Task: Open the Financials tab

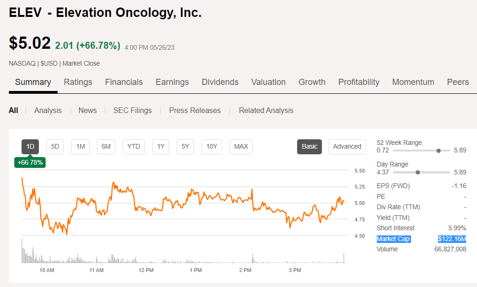Action: tap(124, 82)
